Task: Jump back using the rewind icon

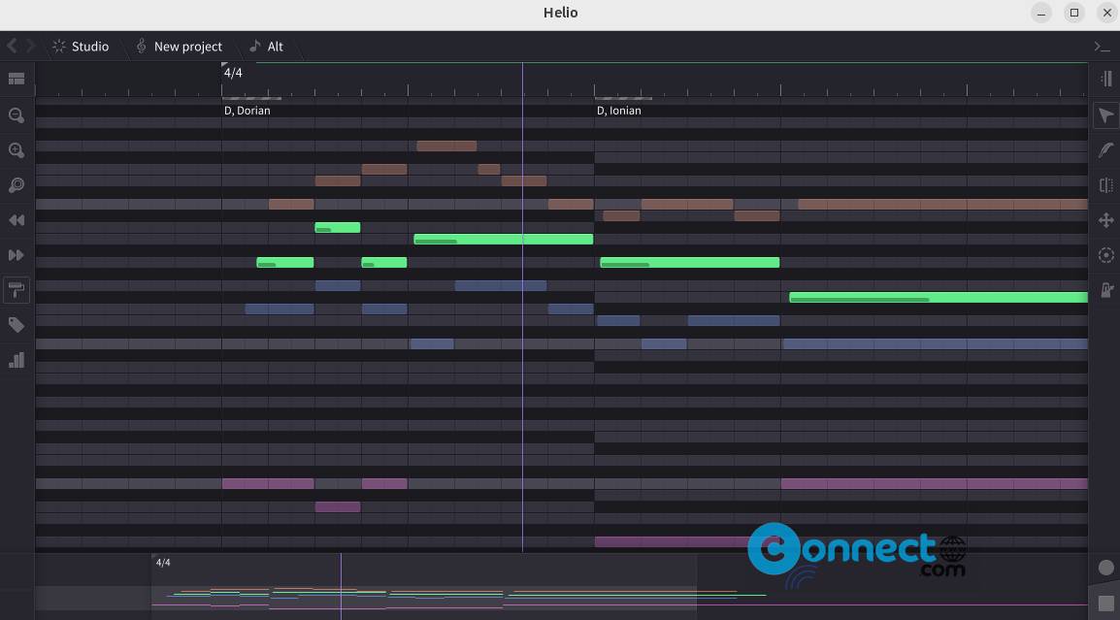Action: pos(16,220)
